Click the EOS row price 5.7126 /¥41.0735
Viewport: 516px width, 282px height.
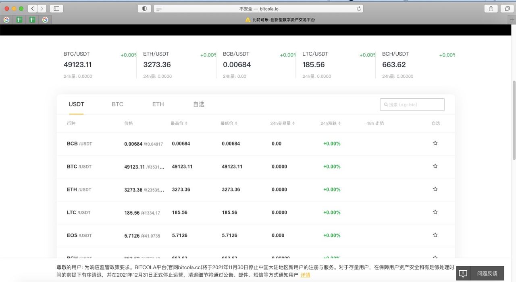tap(142, 236)
